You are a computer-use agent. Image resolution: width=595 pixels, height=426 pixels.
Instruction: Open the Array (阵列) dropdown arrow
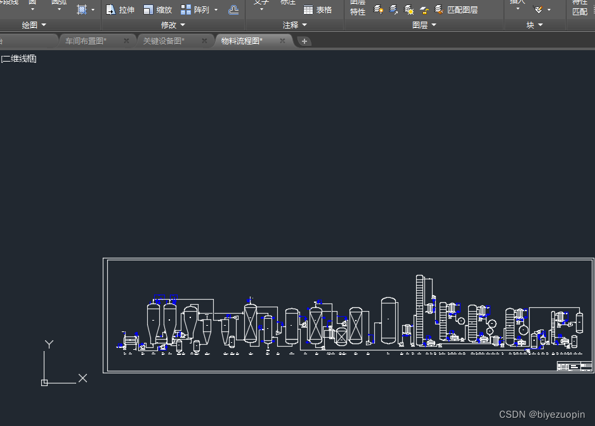coord(216,10)
